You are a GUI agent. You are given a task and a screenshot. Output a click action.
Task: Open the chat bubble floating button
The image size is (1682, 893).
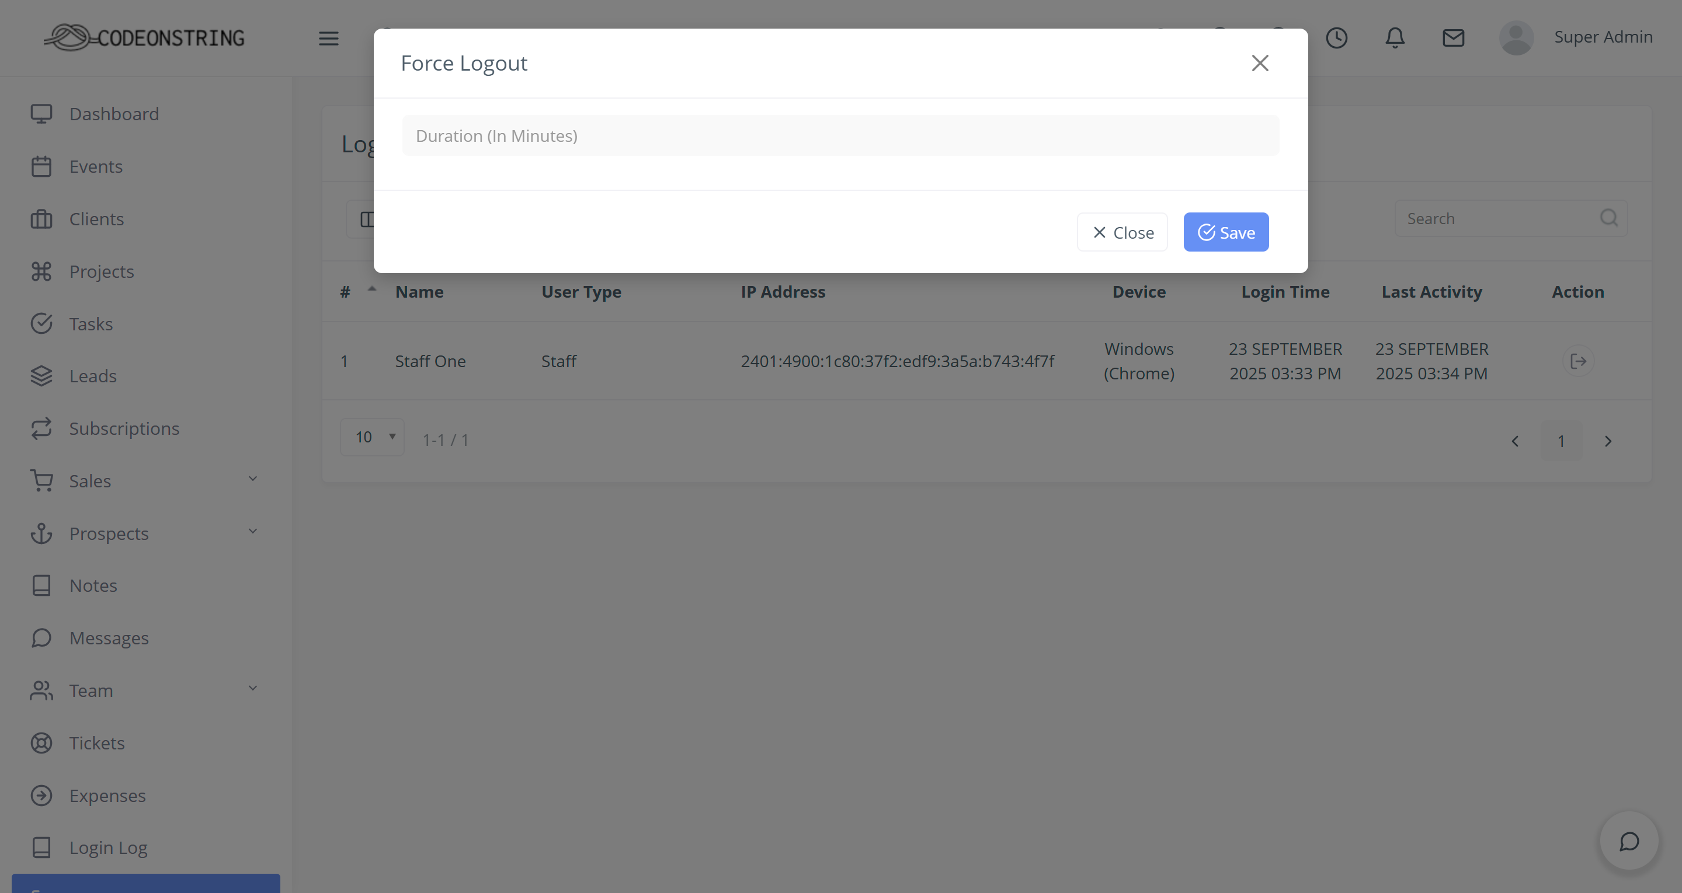pos(1628,841)
